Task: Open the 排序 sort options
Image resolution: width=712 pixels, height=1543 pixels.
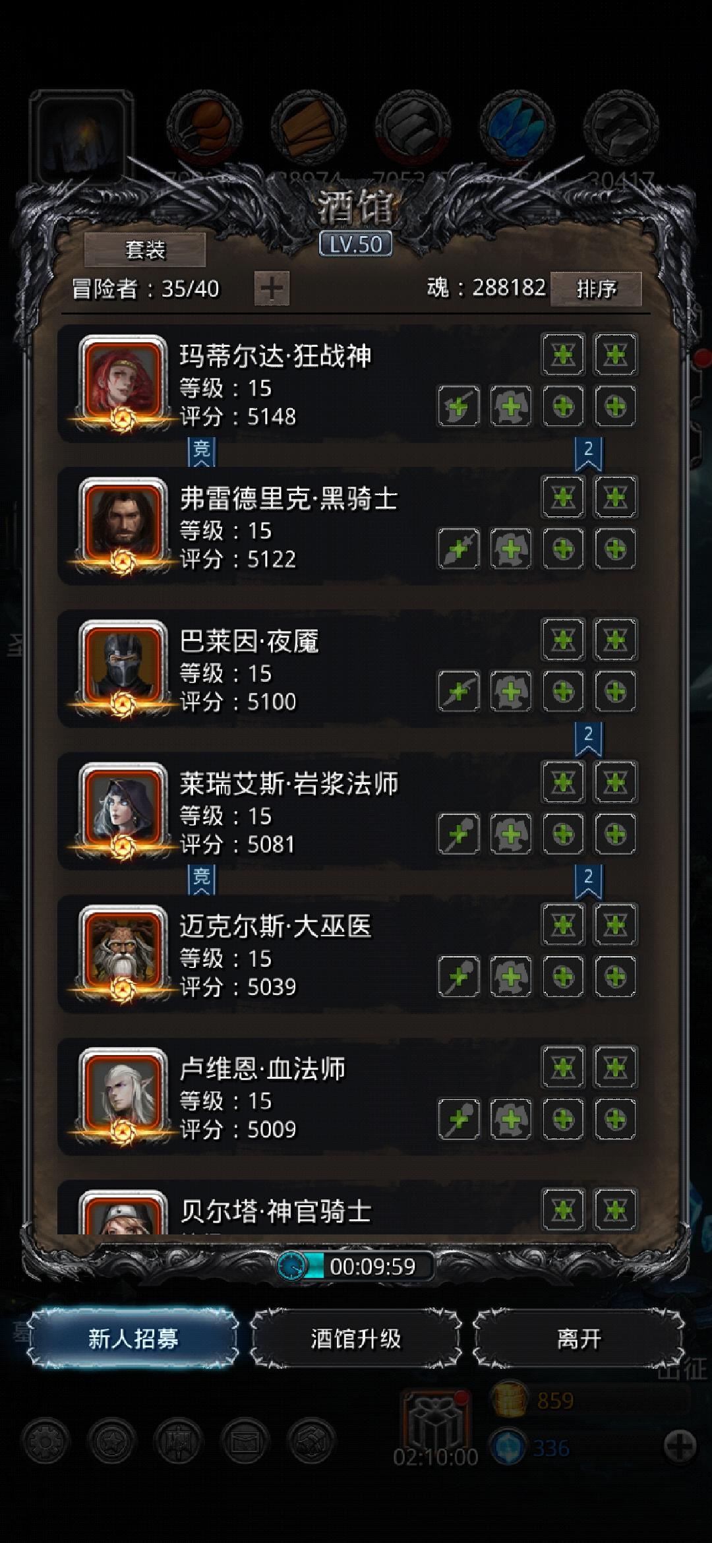Action: (596, 289)
